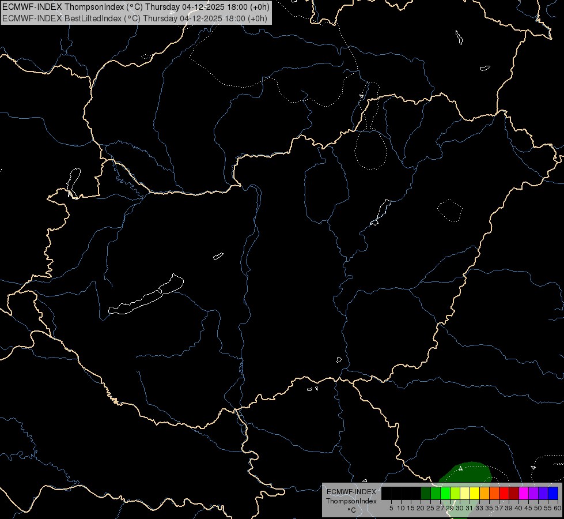This screenshot has height=519, width=564.
Task: Click the legend tick value 33
Action: (x=479, y=508)
